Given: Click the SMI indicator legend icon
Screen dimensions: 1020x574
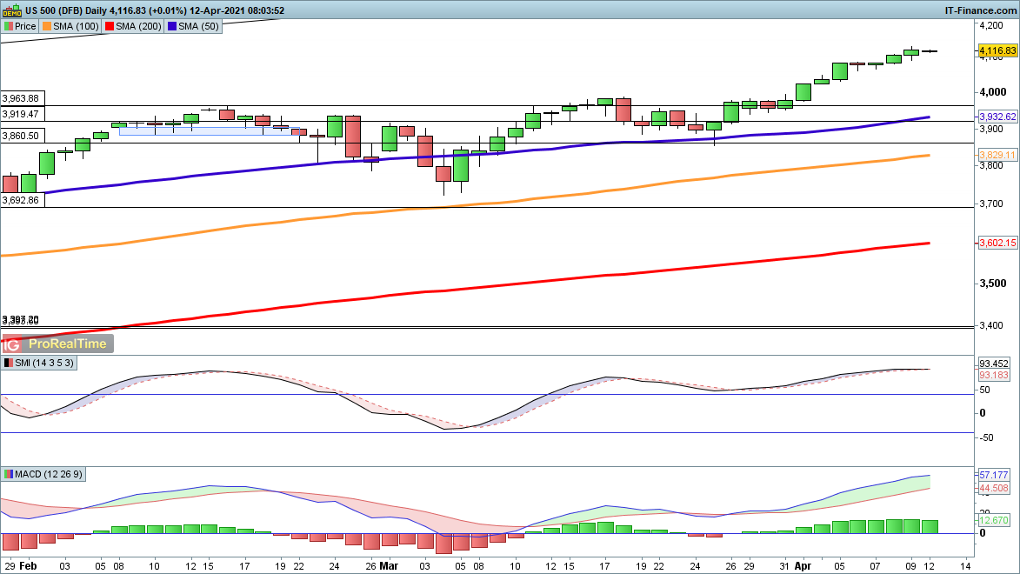Looking at the screenshot, I should point(9,363).
